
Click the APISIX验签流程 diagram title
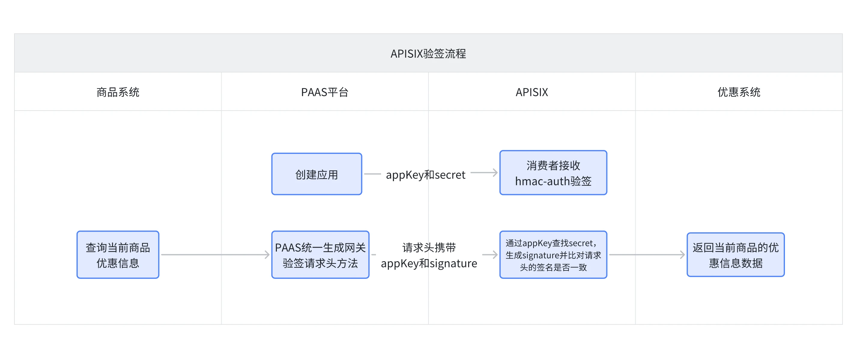pyautogui.click(x=428, y=53)
